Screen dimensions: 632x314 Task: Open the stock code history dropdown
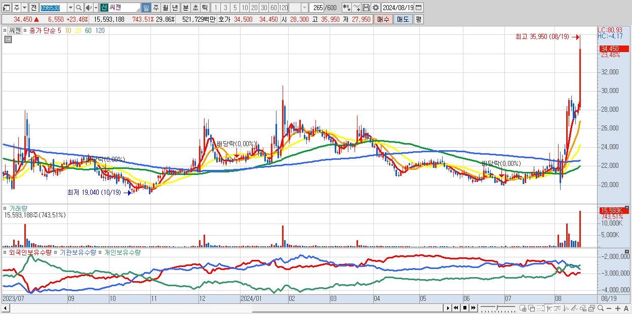pos(70,8)
